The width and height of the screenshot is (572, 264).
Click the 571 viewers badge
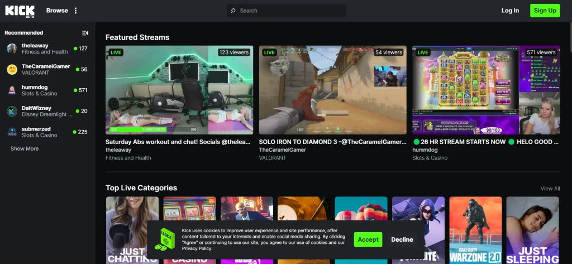click(x=541, y=52)
